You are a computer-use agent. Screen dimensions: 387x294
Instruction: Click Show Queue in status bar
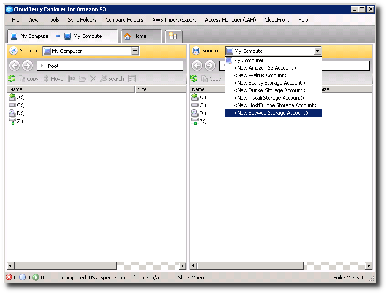(x=192, y=278)
